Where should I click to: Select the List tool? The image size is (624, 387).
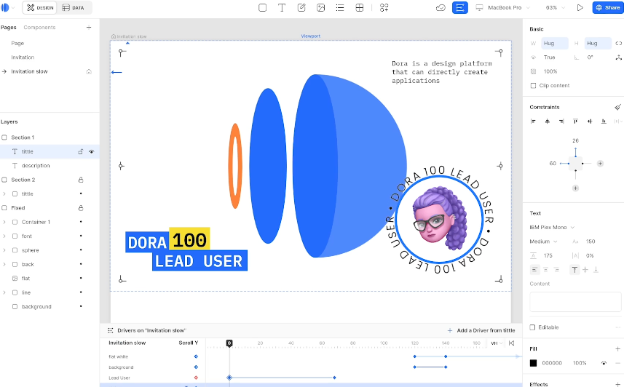(340, 7)
